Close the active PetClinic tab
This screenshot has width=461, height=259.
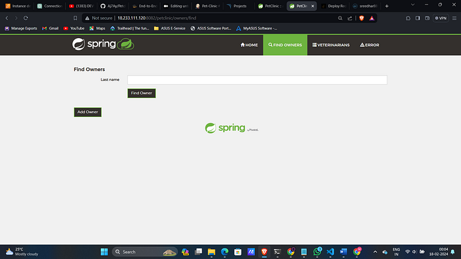[313, 6]
